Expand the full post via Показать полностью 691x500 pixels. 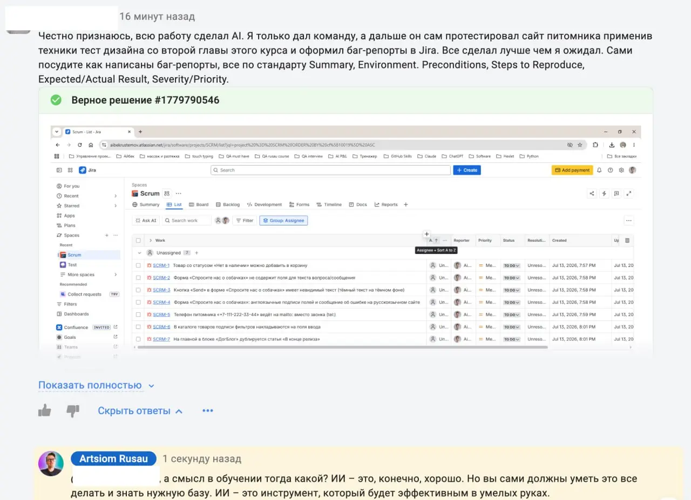(96, 385)
